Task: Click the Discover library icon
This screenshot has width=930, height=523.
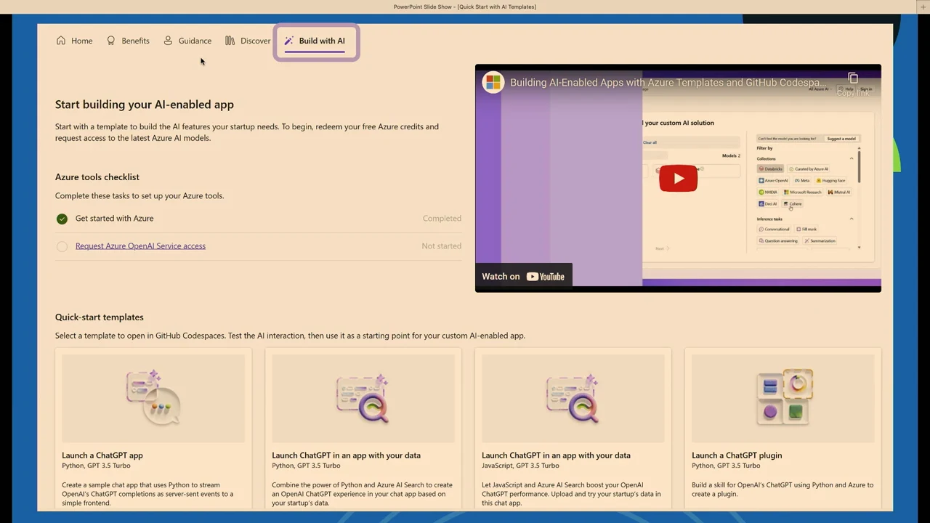Action: tap(230, 41)
